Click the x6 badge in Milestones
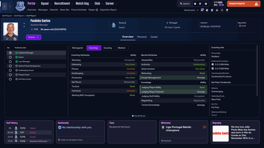Image resolution: width=264 pixels, height=148 pixels. click(204, 127)
